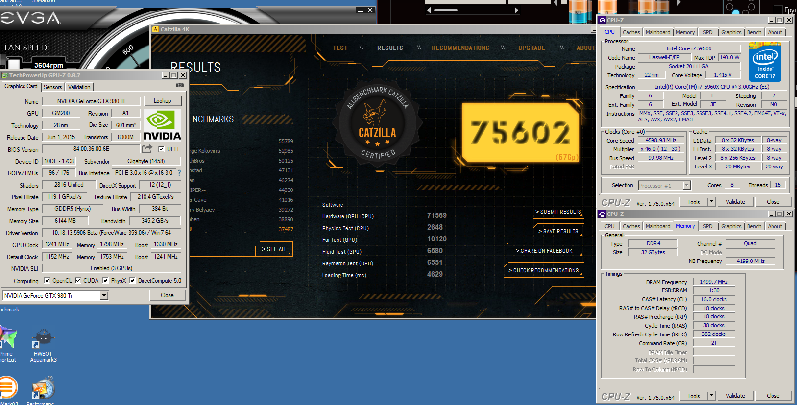Click SAVE RESULTS in Catzilla
The height and width of the screenshot is (405, 797).
tap(558, 231)
